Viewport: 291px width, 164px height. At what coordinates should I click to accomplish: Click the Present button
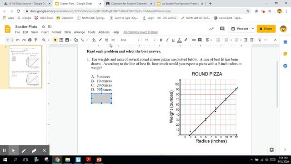(x=240, y=29)
